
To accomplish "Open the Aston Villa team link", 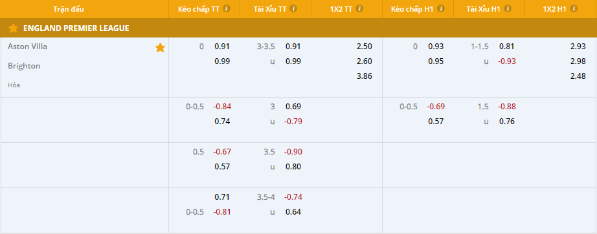I will pyautogui.click(x=27, y=47).
